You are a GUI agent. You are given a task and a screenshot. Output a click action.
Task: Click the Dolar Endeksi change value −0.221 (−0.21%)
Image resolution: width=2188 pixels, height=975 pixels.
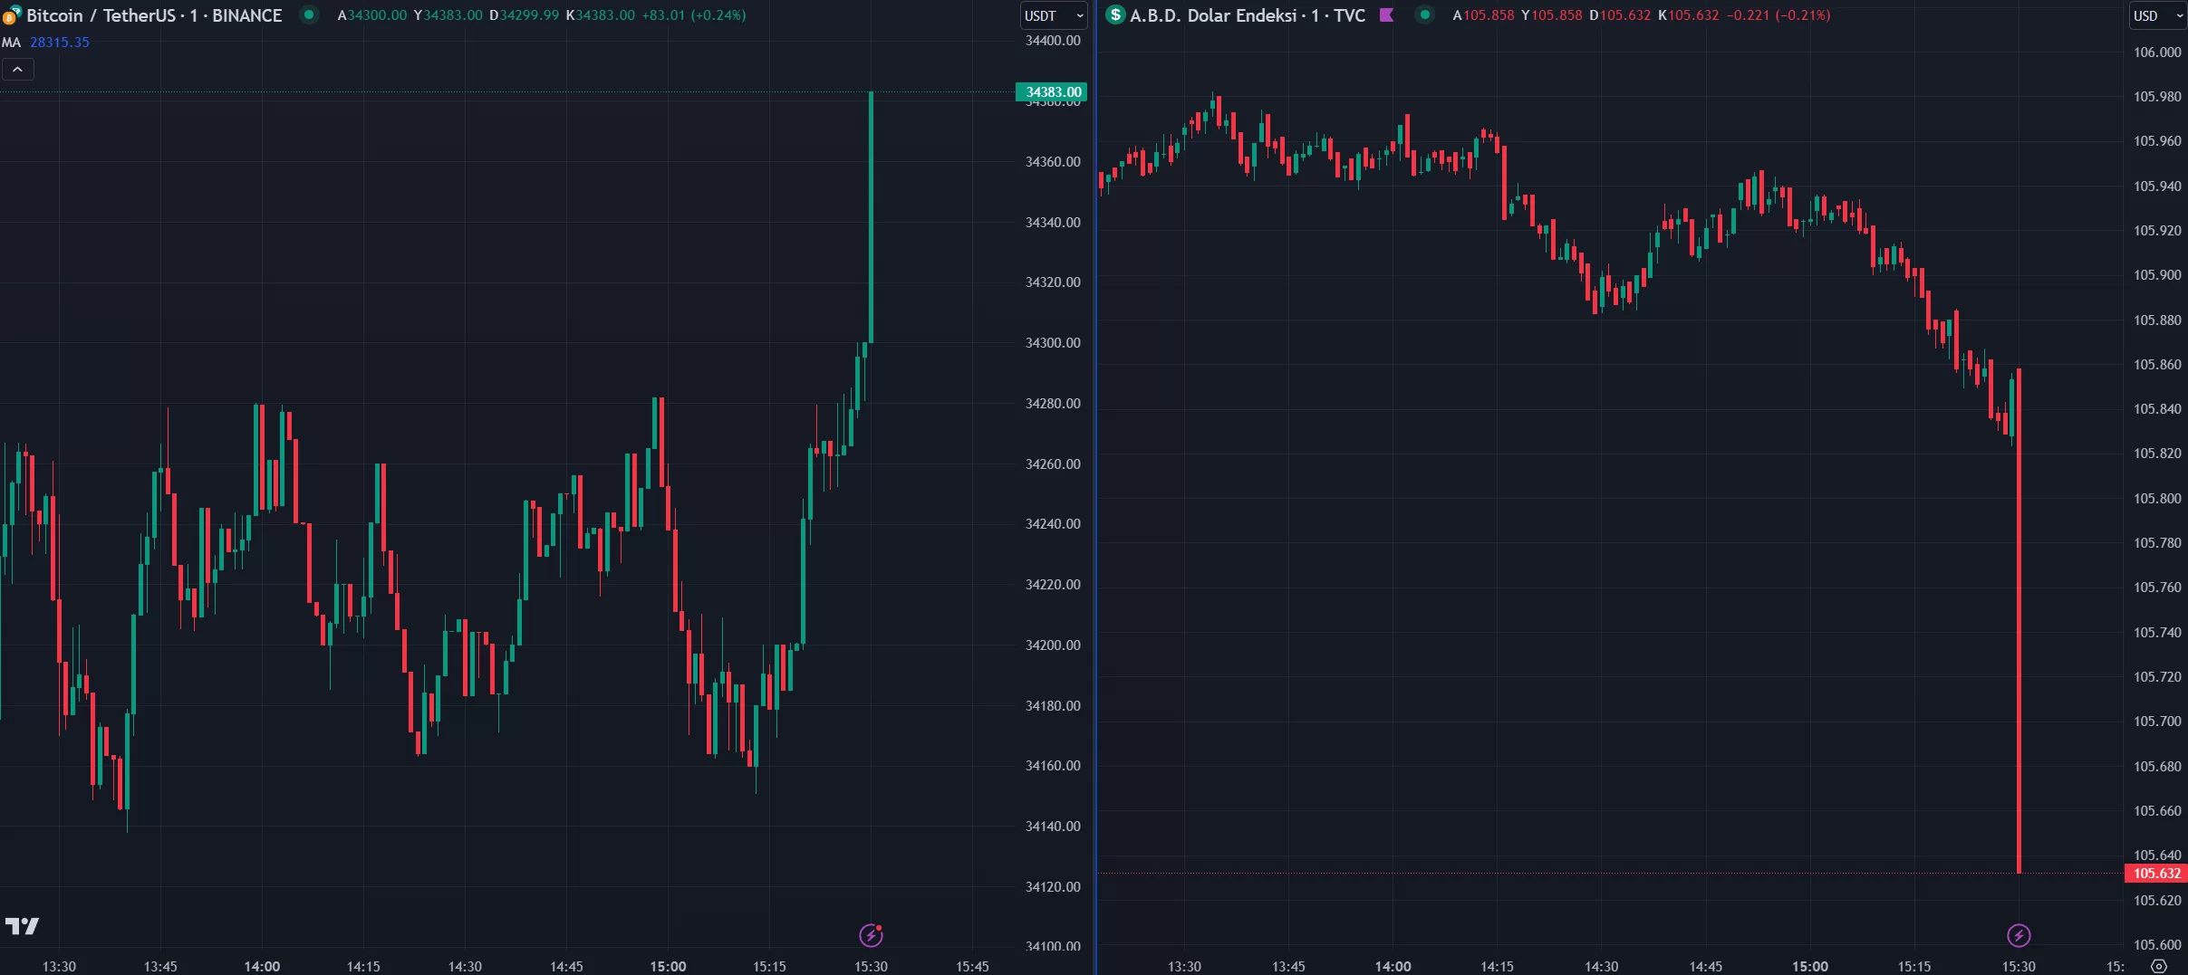(1778, 15)
